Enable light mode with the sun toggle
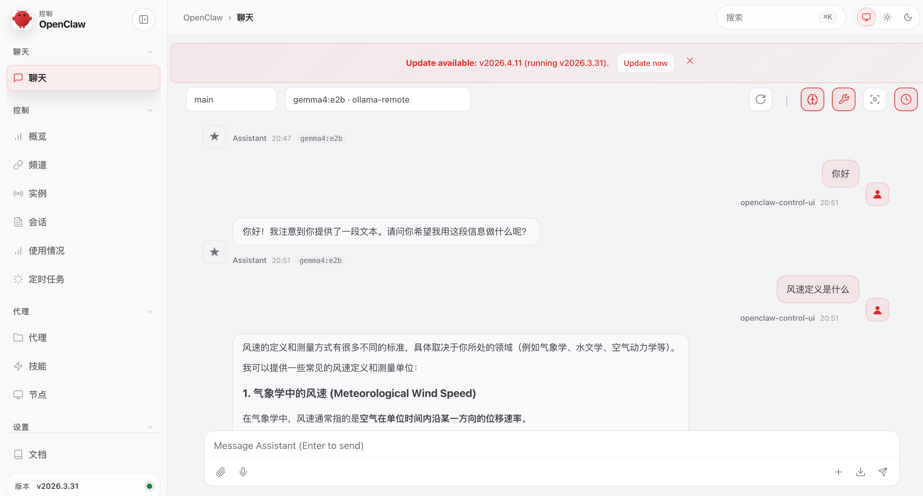The height and width of the screenshot is (496, 923). pos(887,17)
